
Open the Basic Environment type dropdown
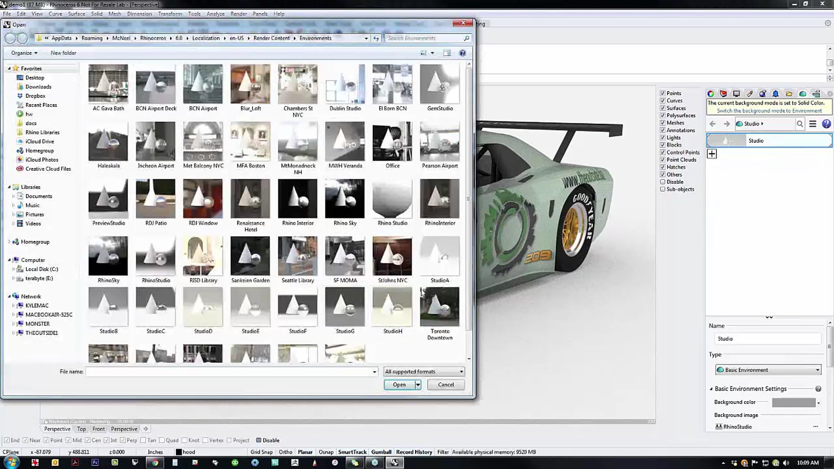point(768,370)
